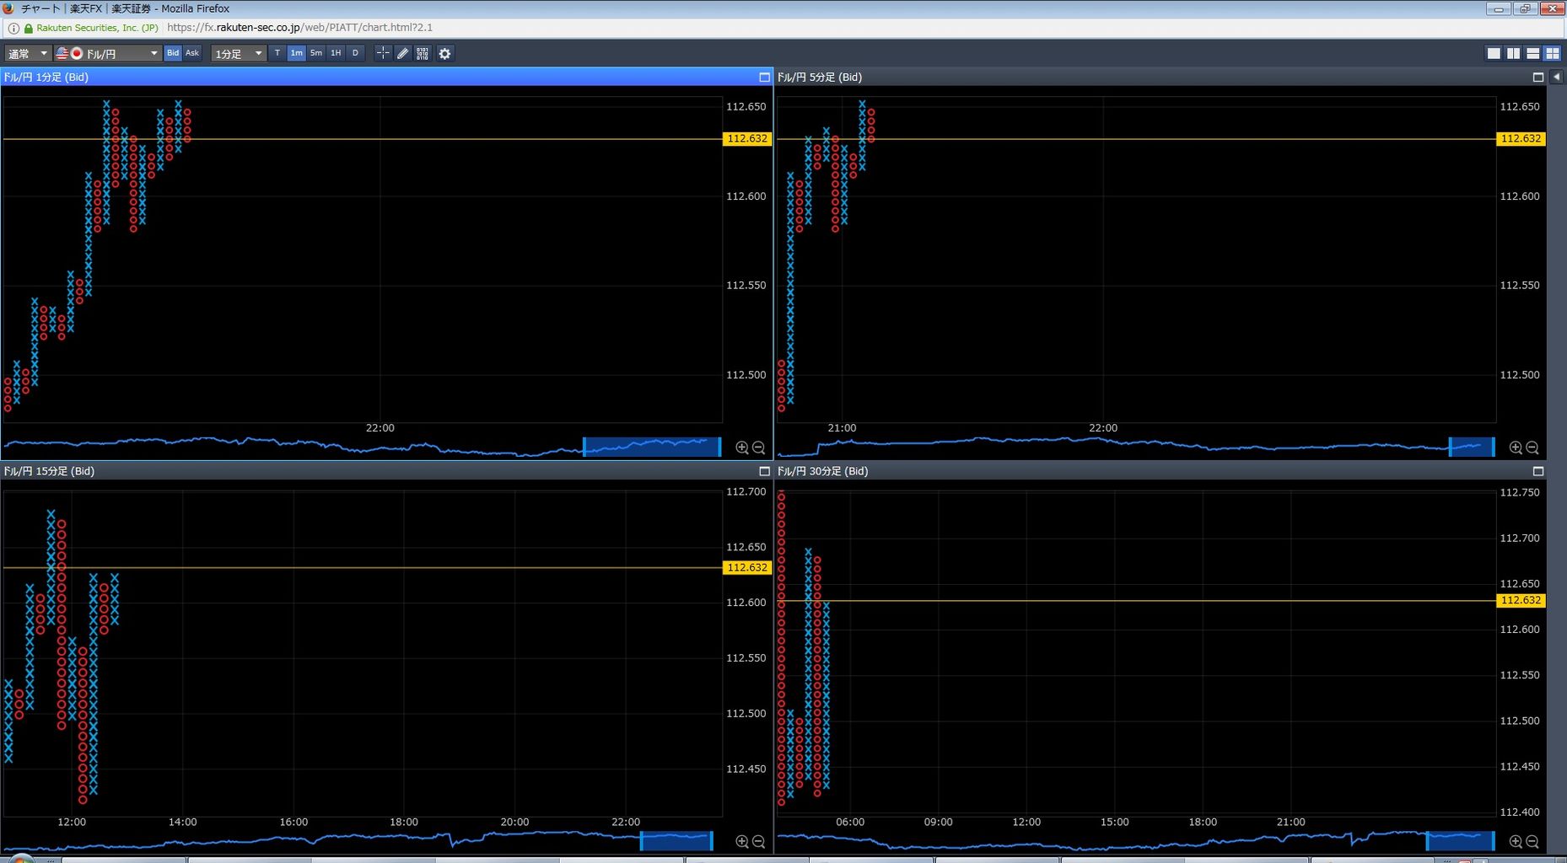This screenshot has width=1567, height=863.
Task: Activate the ドル/円 30分足 (Bid) panel title
Action: [823, 471]
